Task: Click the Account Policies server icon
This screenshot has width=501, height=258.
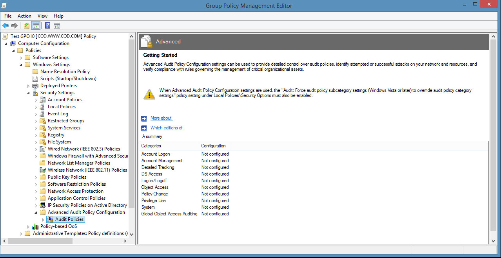Action: click(43, 100)
